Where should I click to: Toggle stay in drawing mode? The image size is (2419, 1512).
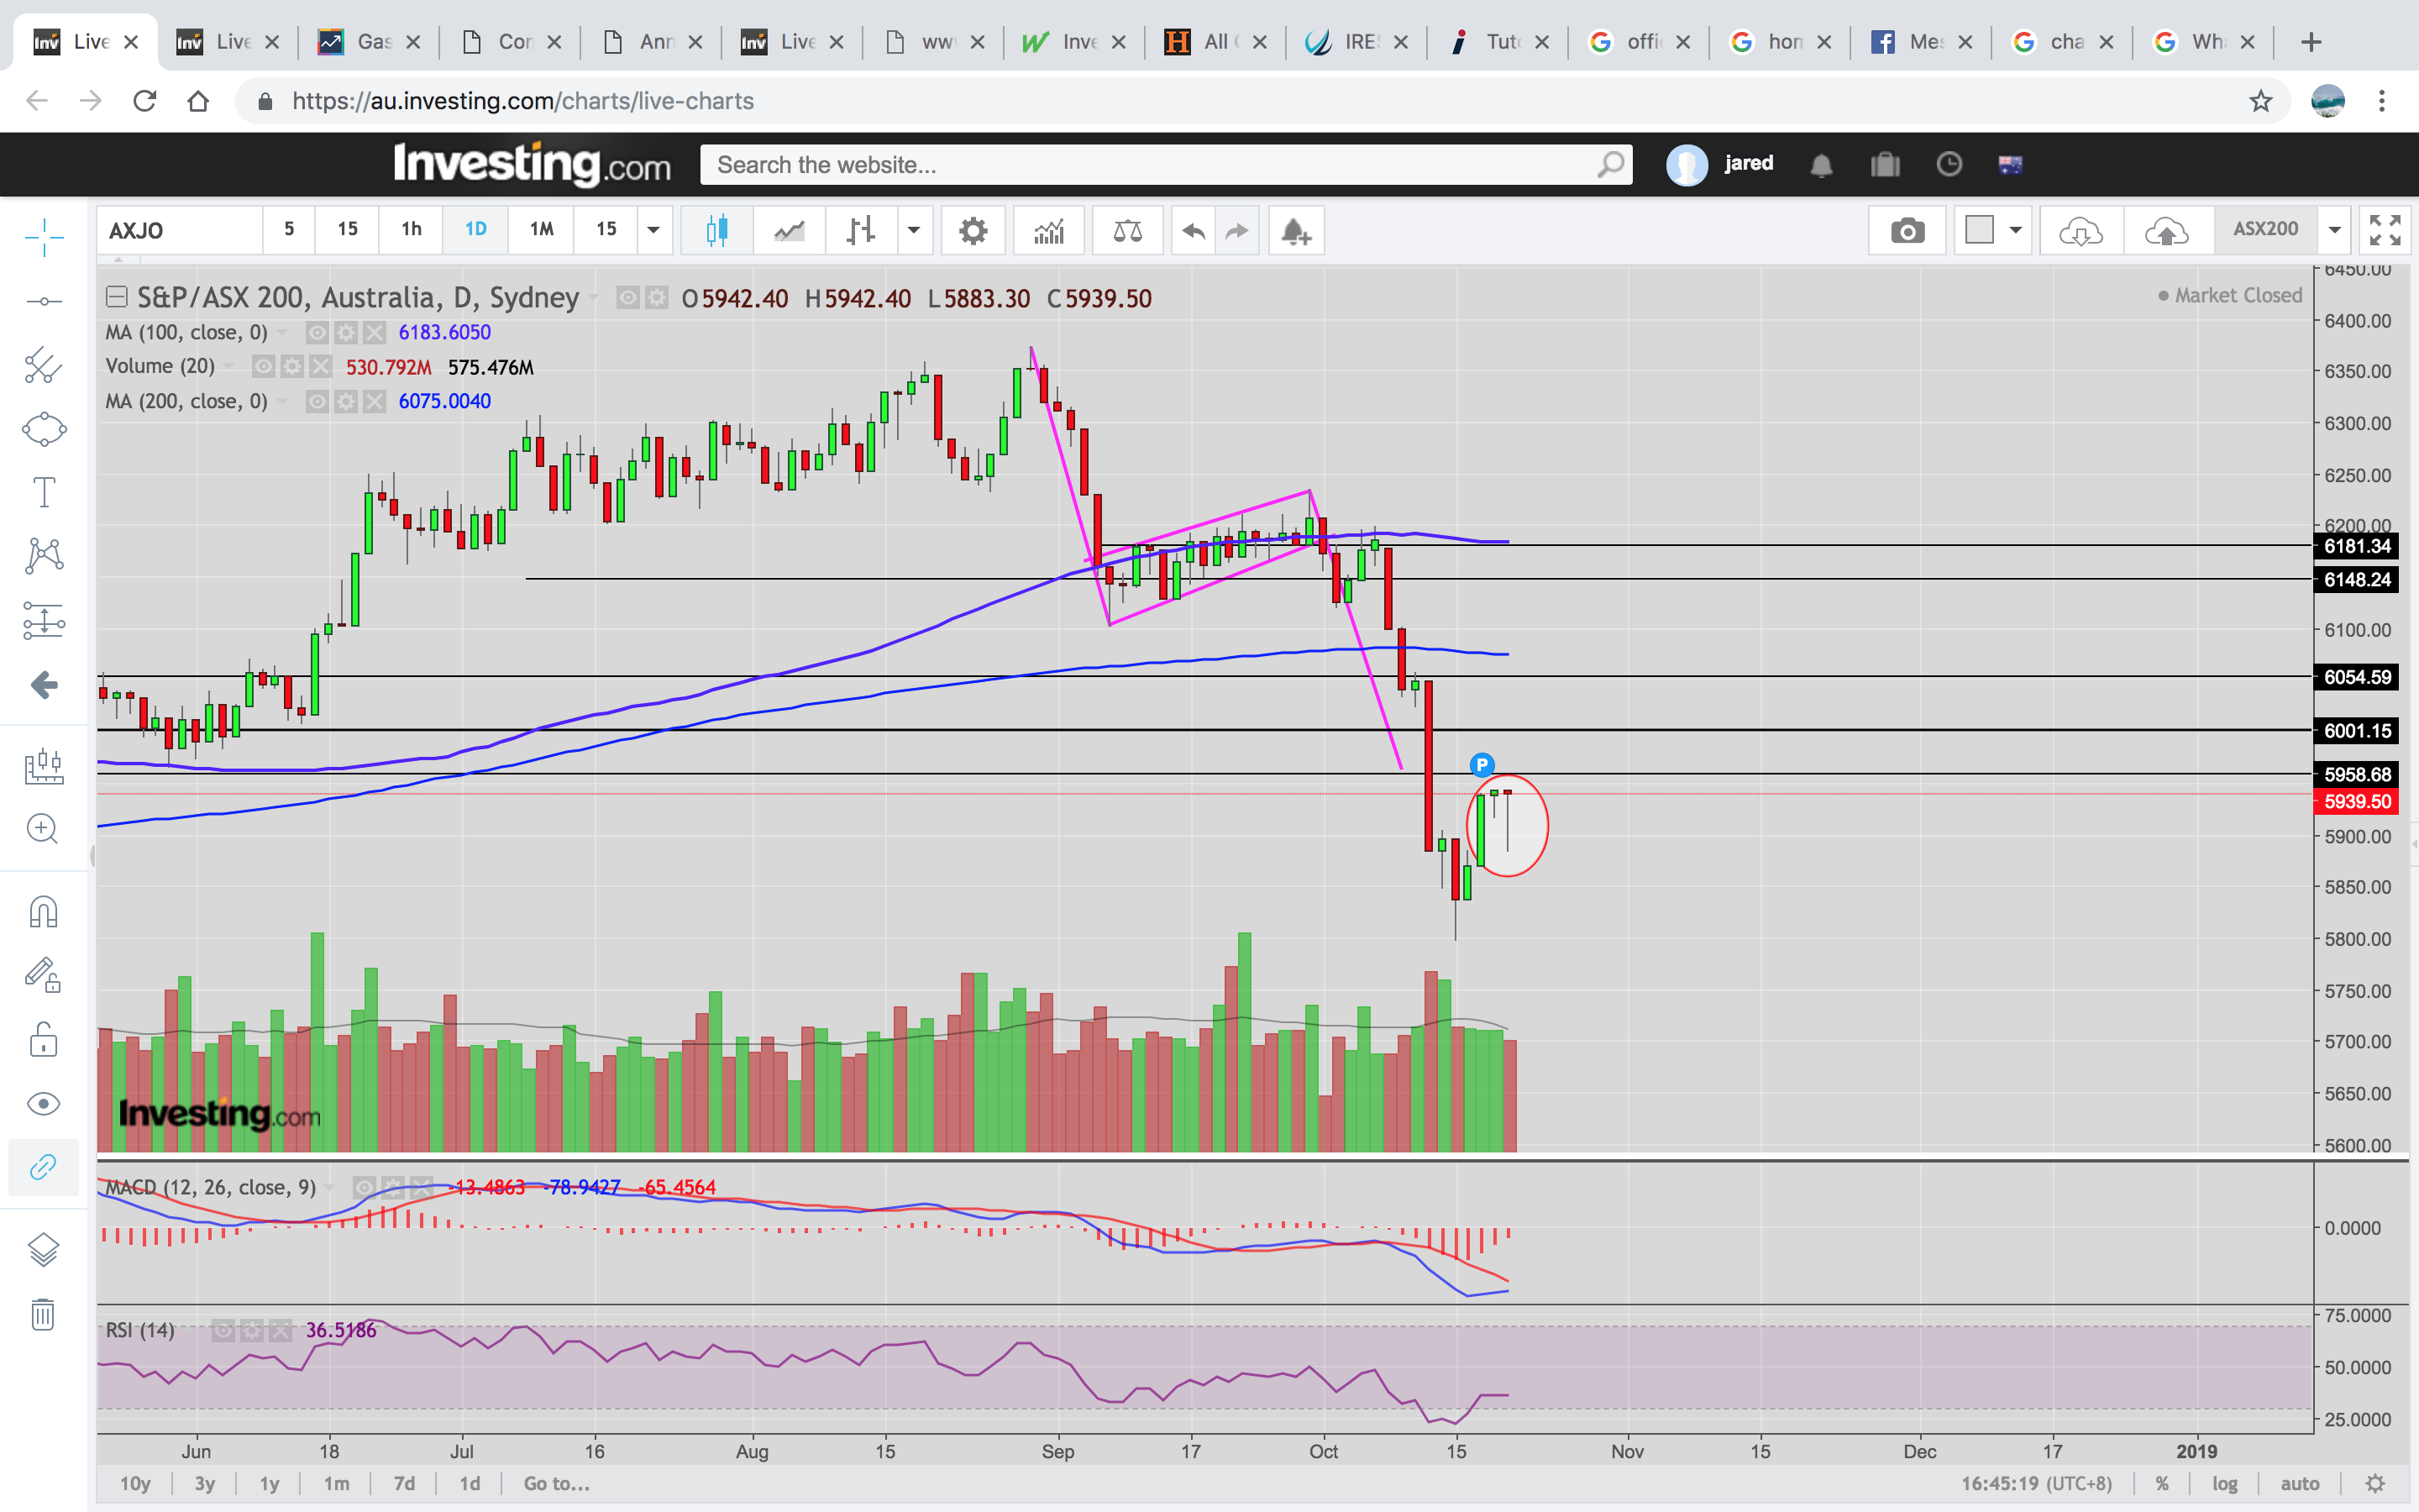[43, 974]
